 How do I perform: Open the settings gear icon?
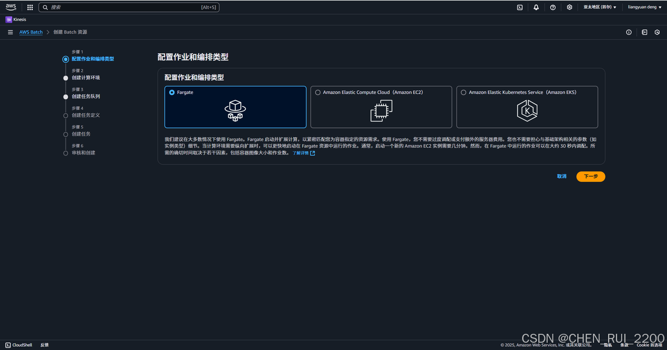click(570, 7)
